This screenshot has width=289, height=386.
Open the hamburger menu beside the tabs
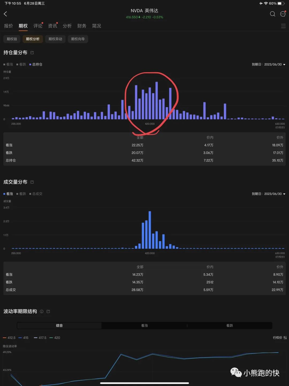pos(283,26)
